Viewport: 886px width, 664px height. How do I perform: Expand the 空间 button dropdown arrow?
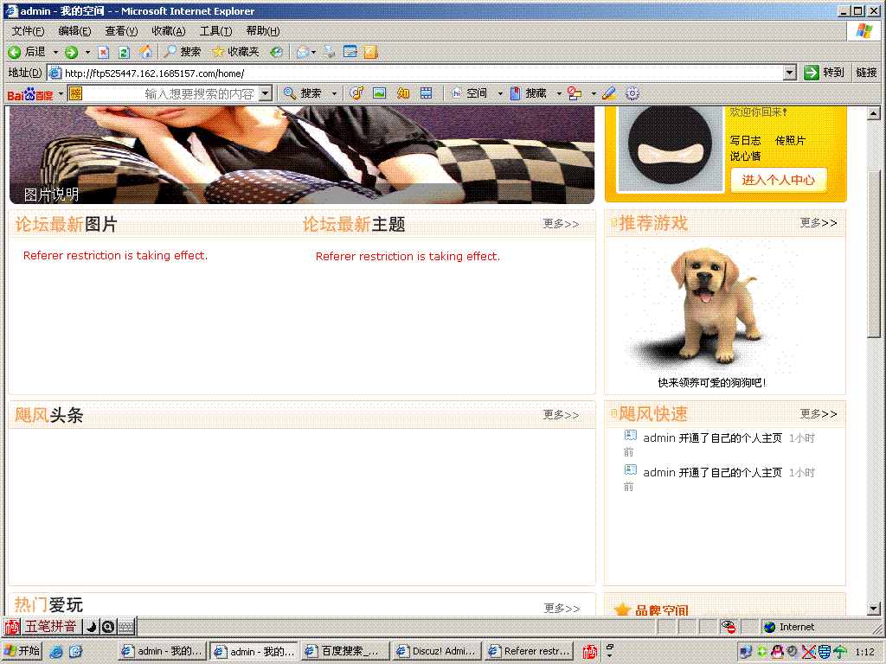click(x=500, y=93)
